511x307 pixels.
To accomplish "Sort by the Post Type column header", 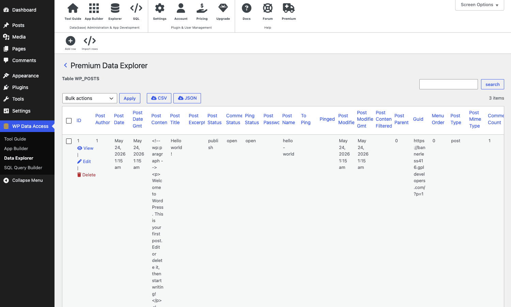I will [x=456, y=119].
